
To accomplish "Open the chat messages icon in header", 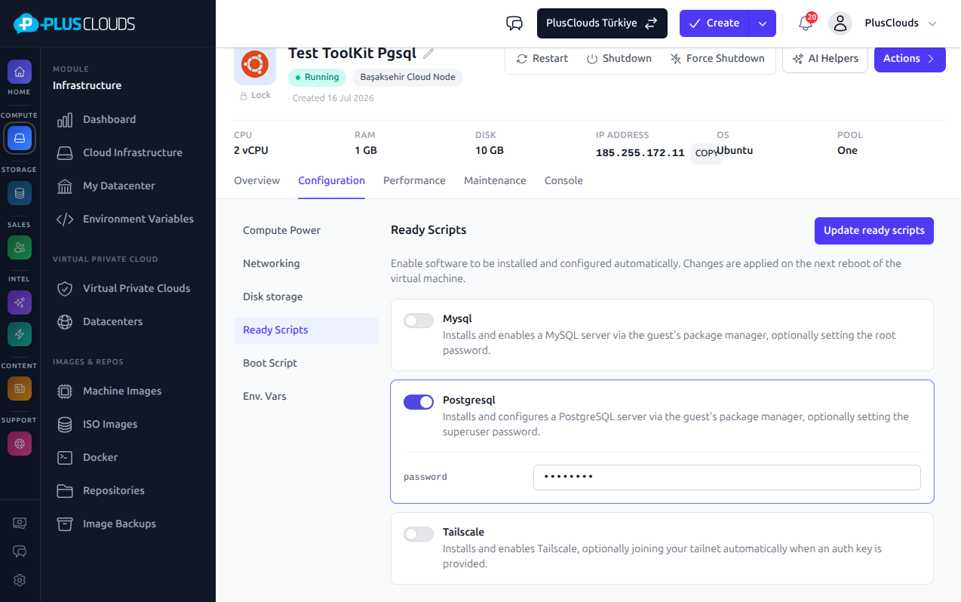I will pos(514,23).
